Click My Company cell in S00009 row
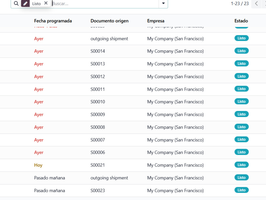Image resolution: width=266 pixels, height=200 pixels. pyautogui.click(x=175, y=115)
